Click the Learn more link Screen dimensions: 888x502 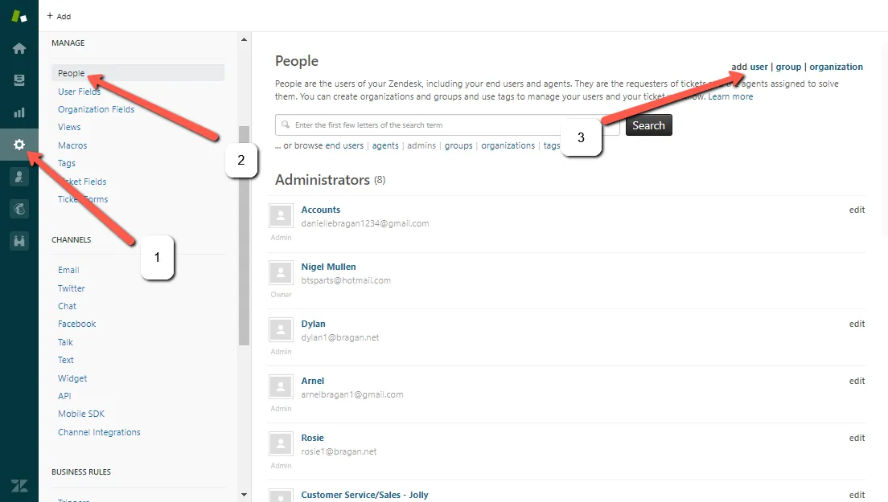point(730,96)
